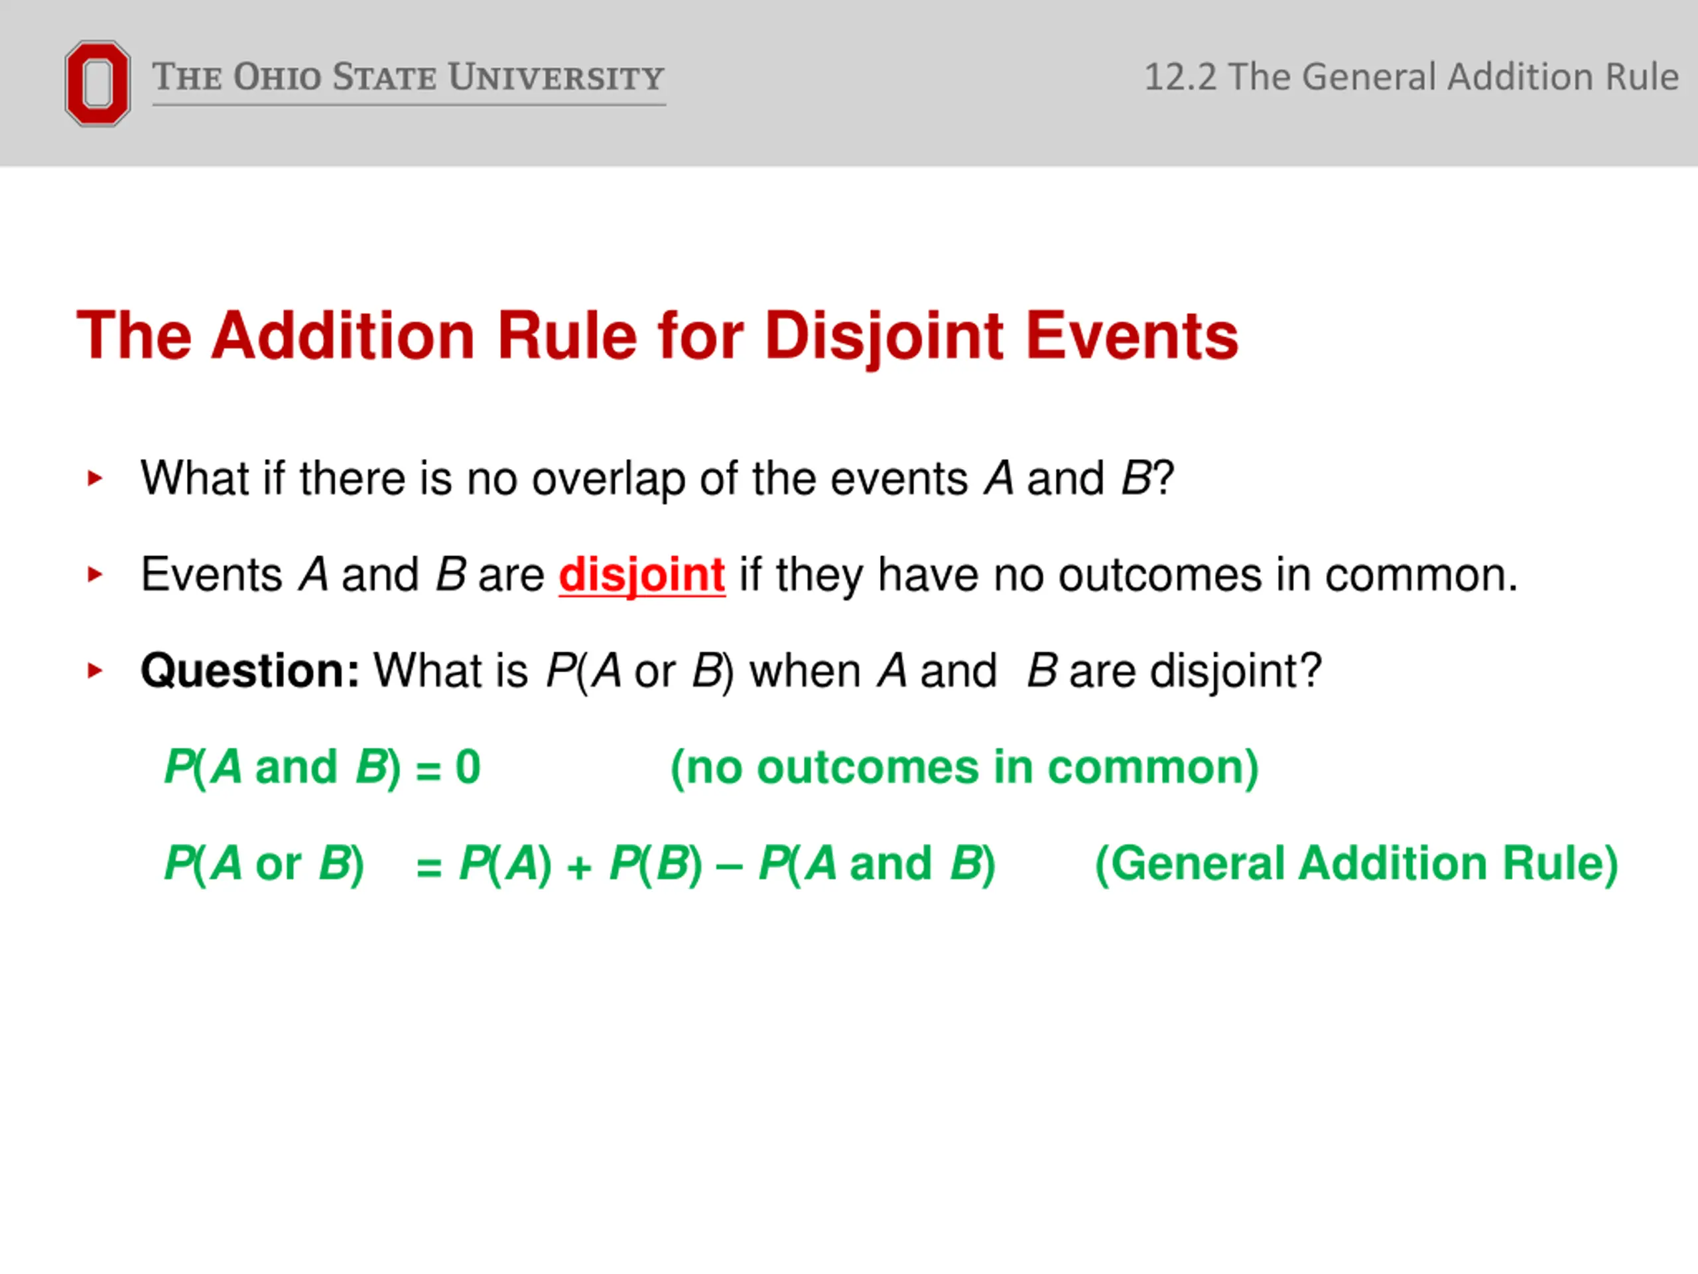Click the bullet arrow before 'Events A and B are'
Screen dimensions: 1698x1274
tap(96, 575)
